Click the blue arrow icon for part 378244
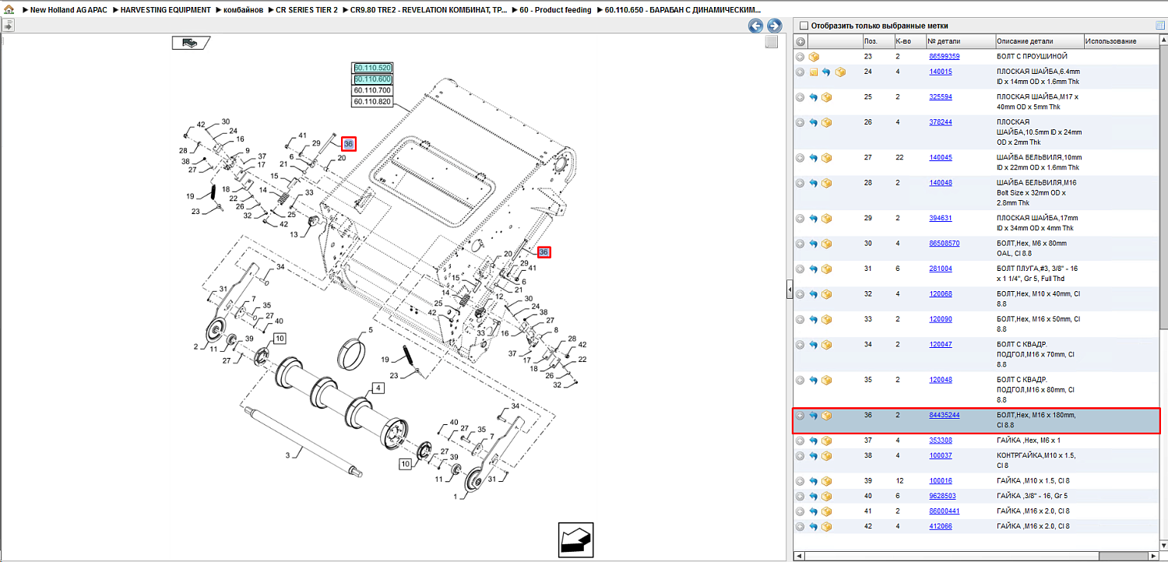Viewport: 1168px width, 562px height. (x=814, y=123)
